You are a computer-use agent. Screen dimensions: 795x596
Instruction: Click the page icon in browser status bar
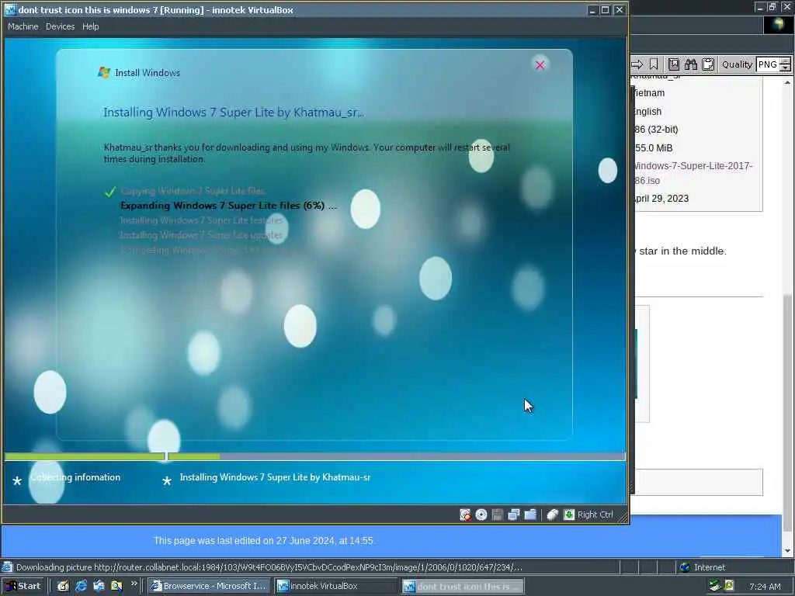click(7, 567)
